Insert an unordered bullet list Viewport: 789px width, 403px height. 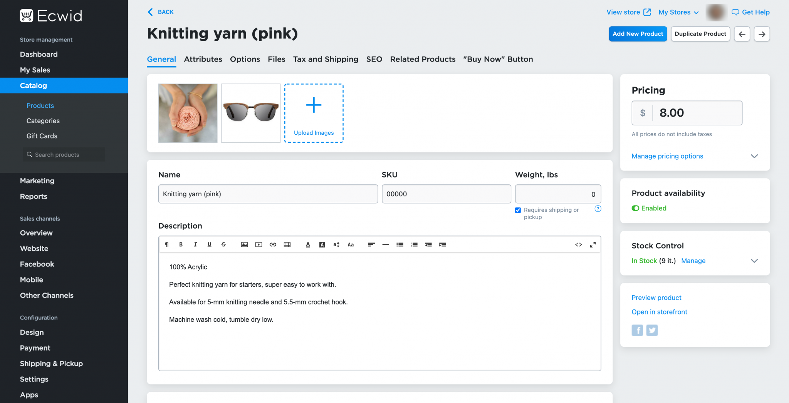point(400,244)
